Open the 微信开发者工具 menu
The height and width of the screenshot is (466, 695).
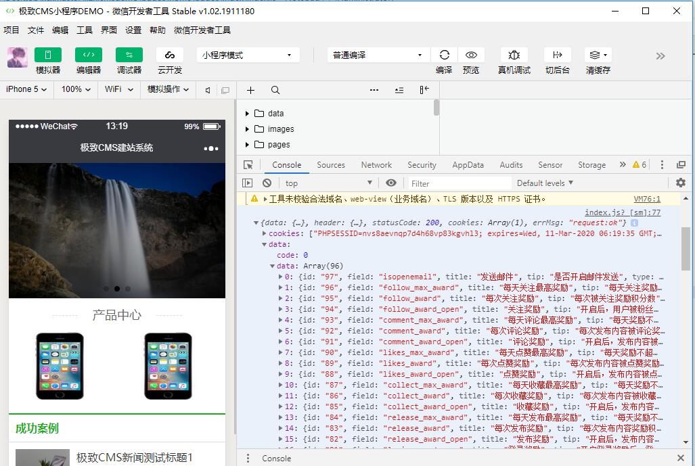[x=202, y=30]
